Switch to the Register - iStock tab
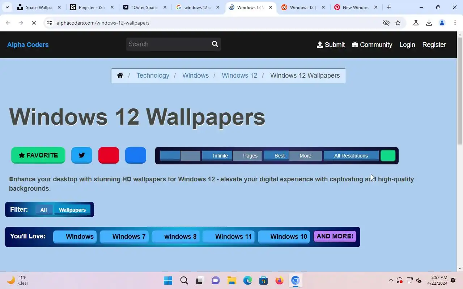 pos(92,7)
